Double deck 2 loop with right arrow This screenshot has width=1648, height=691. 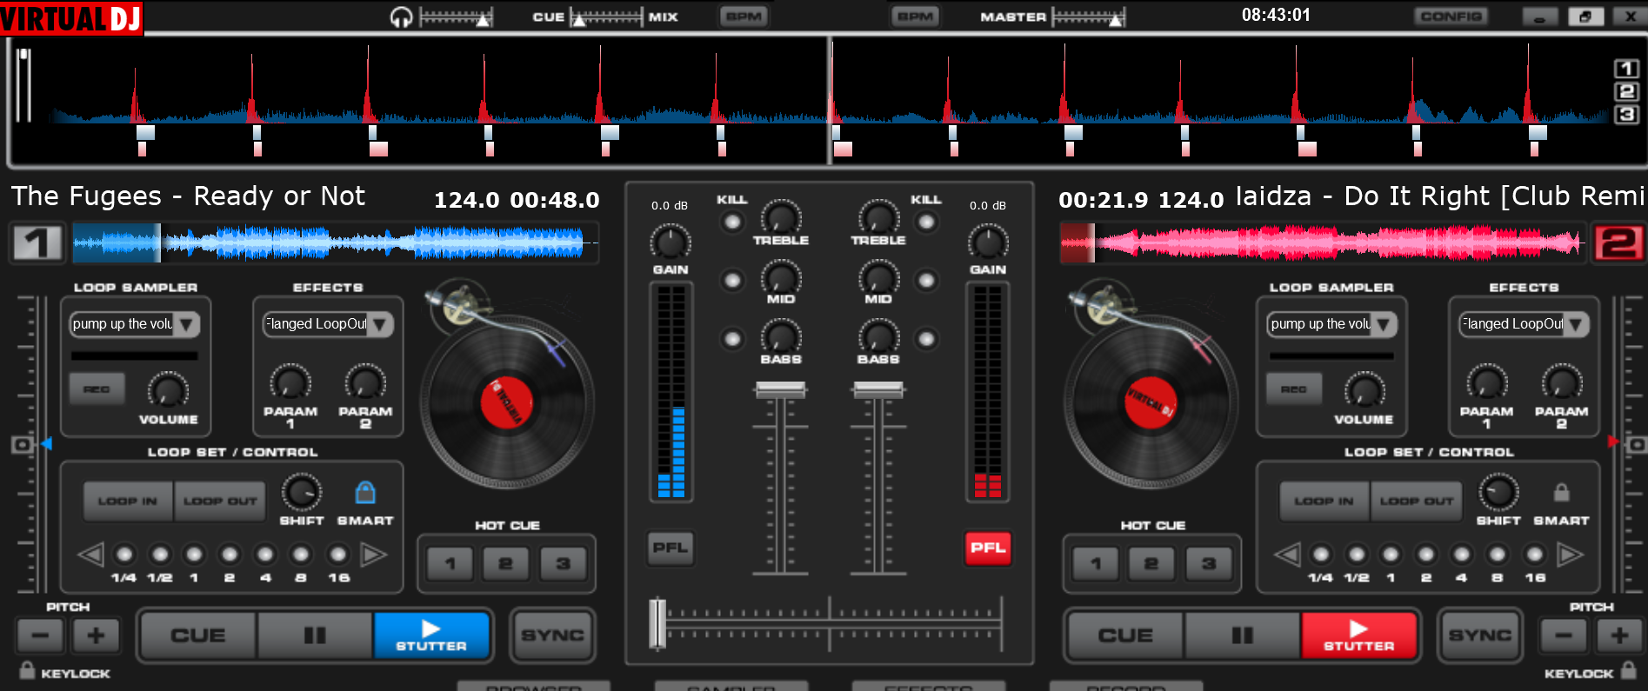click(1571, 554)
